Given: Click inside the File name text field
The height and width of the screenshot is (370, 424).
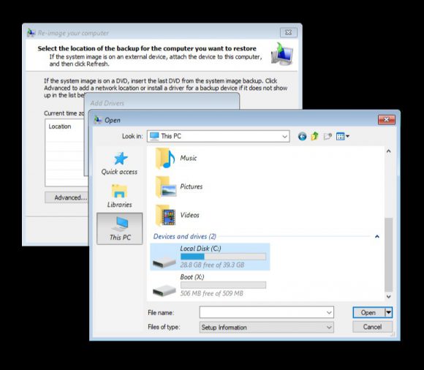Looking at the screenshot, I should tap(262, 313).
